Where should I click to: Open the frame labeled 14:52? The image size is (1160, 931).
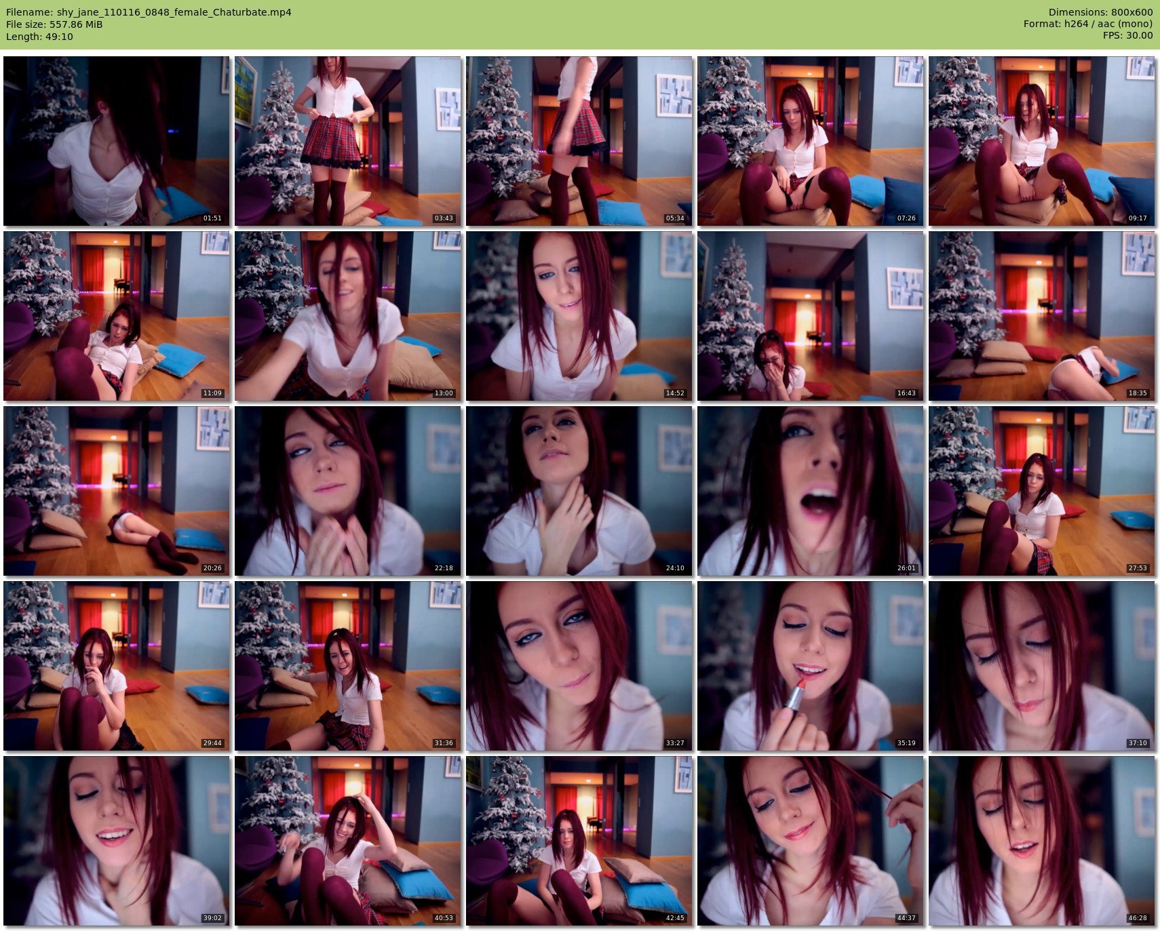tap(579, 316)
